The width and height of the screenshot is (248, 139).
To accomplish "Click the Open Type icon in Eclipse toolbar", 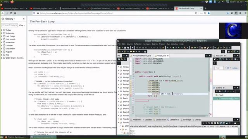I will [x=202, y=47].
